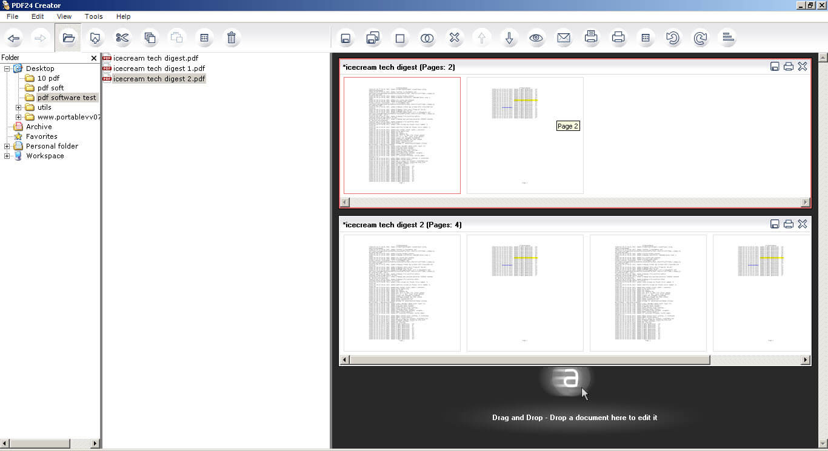Select file 'icecream tech digest.pdf'
This screenshot has width=828, height=451.
point(155,58)
